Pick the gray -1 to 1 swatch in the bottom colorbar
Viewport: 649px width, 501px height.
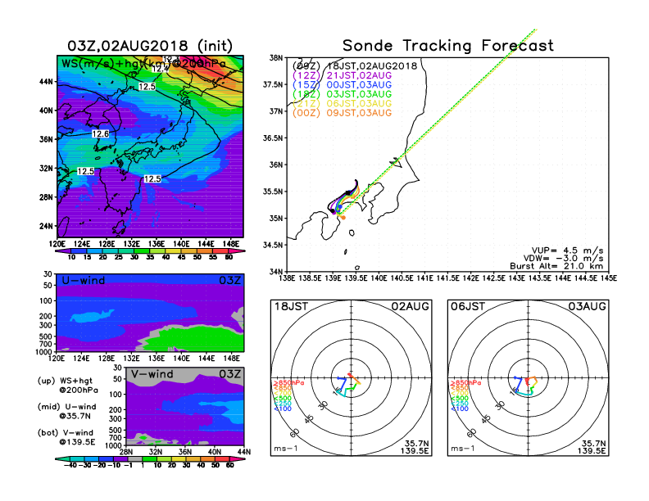pyautogui.click(x=134, y=459)
